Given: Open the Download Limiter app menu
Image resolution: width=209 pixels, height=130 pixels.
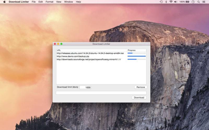Looking at the screenshot, I should (x=19, y=2).
